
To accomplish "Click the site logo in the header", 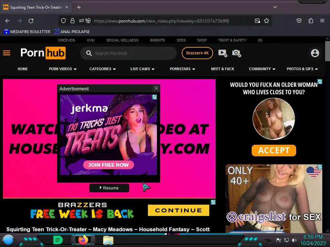I will [43, 53].
